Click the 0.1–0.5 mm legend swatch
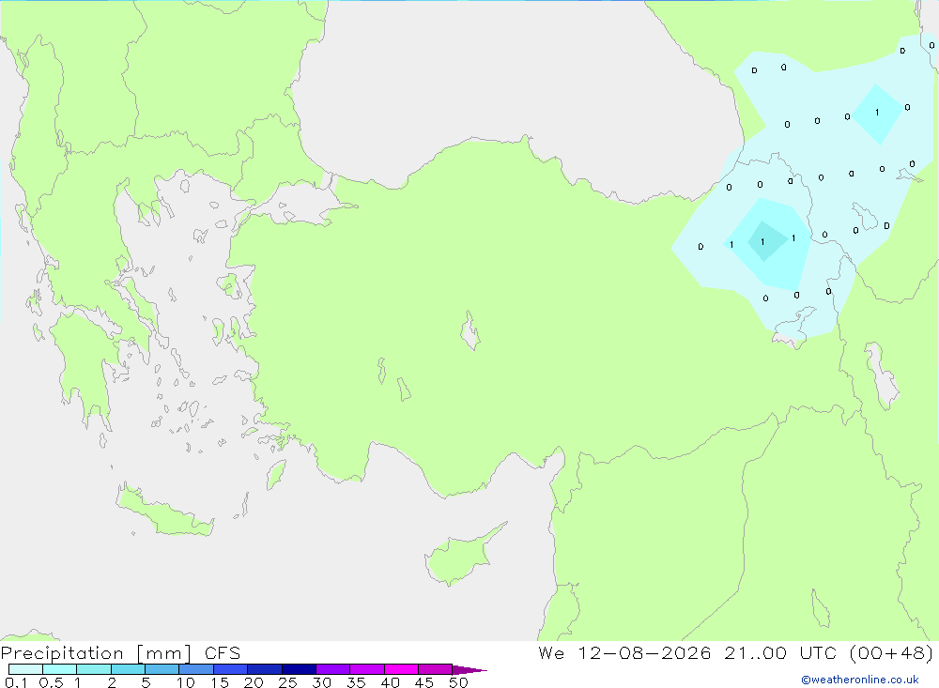Viewport: 939px width, 688px height. tap(25, 669)
